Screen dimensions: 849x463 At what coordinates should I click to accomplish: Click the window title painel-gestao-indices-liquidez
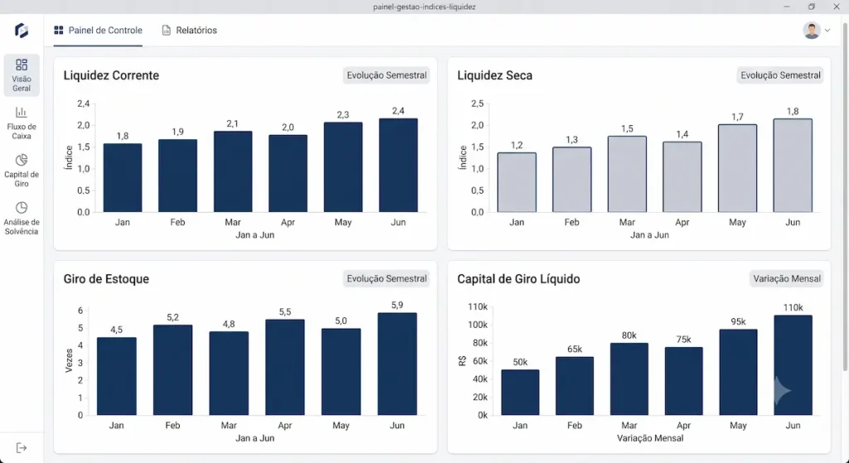pos(424,7)
